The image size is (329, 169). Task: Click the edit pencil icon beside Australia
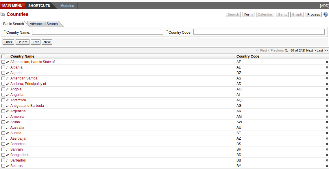coord(8,128)
